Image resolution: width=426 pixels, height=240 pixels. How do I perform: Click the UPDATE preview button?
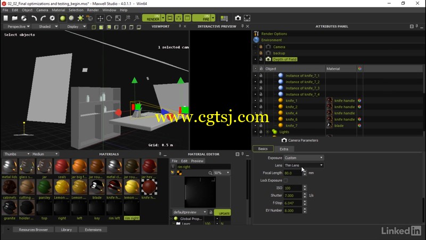click(x=222, y=212)
